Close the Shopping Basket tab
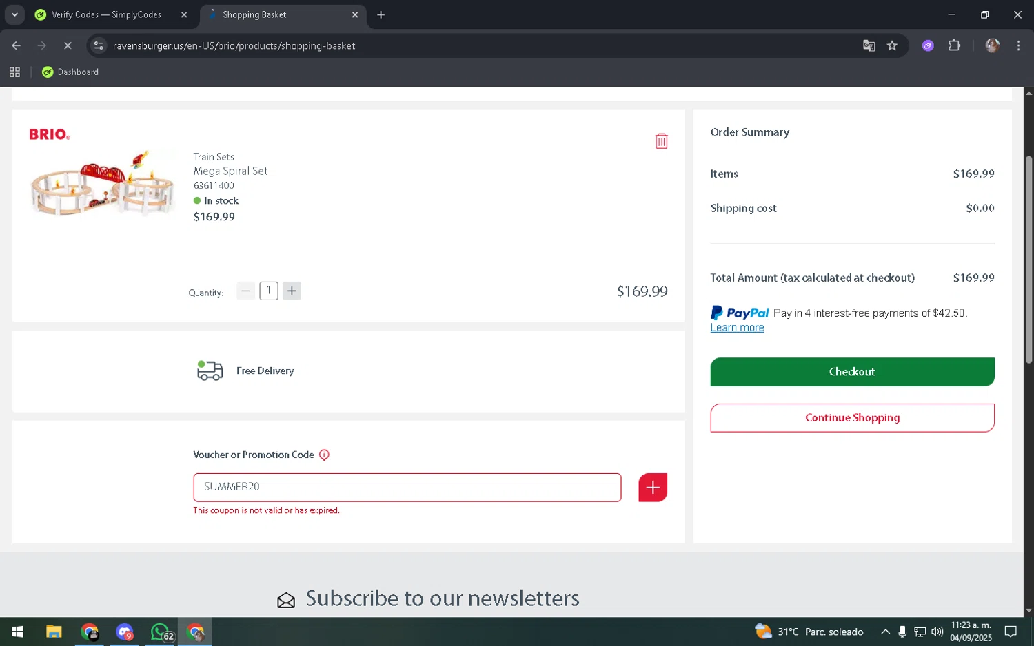Image resolution: width=1034 pixels, height=646 pixels. (x=355, y=14)
